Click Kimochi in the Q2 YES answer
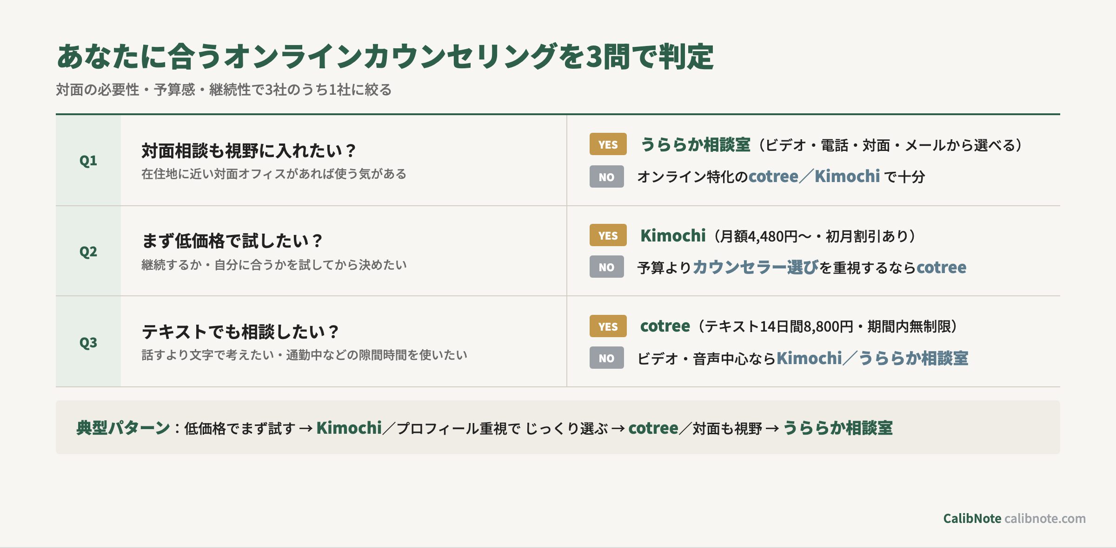Viewport: 1116px width, 548px height. coord(673,235)
